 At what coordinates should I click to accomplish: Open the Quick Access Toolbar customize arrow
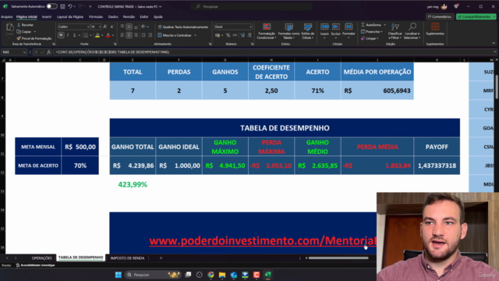pyautogui.click(x=90, y=6)
